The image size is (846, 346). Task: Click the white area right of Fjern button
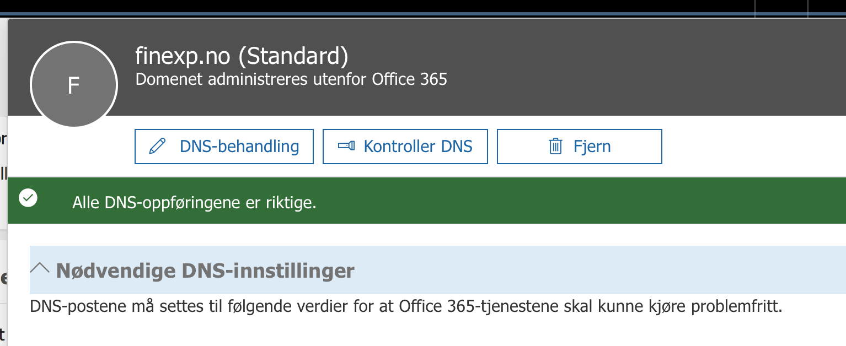(x=753, y=147)
